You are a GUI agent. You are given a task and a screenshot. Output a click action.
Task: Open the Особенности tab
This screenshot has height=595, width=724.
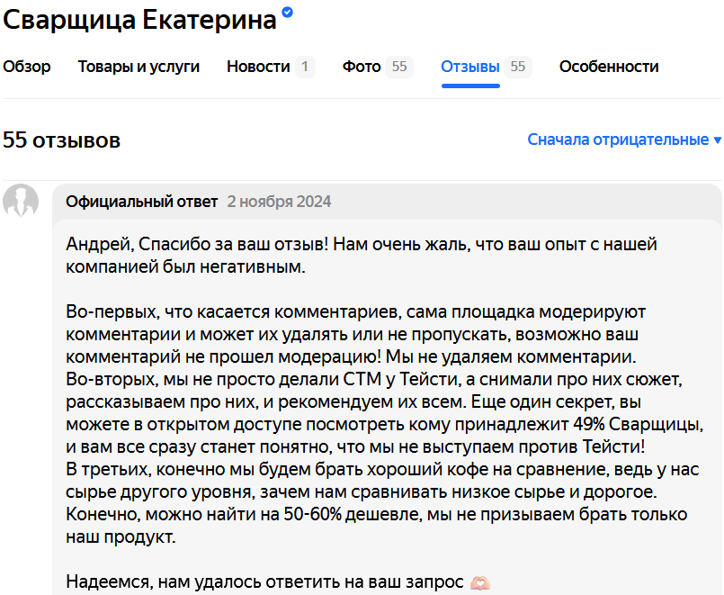[x=609, y=67]
